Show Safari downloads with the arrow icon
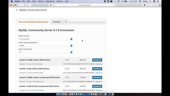The height and width of the screenshot is (96, 170). point(144,5)
